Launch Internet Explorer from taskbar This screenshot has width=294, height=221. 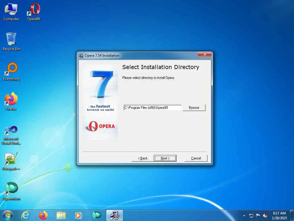click(x=26, y=215)
